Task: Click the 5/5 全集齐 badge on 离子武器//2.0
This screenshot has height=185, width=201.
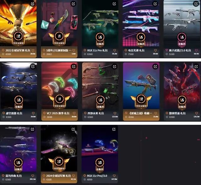Action: 182,39
